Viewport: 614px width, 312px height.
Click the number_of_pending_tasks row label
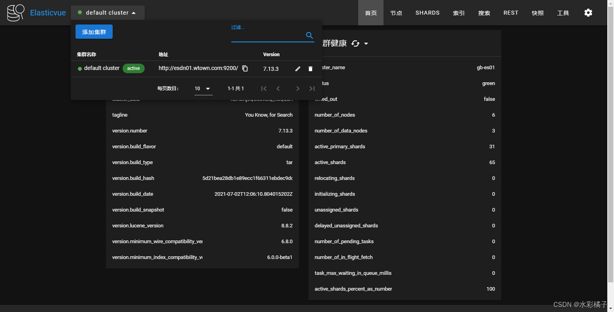[344, 241]
